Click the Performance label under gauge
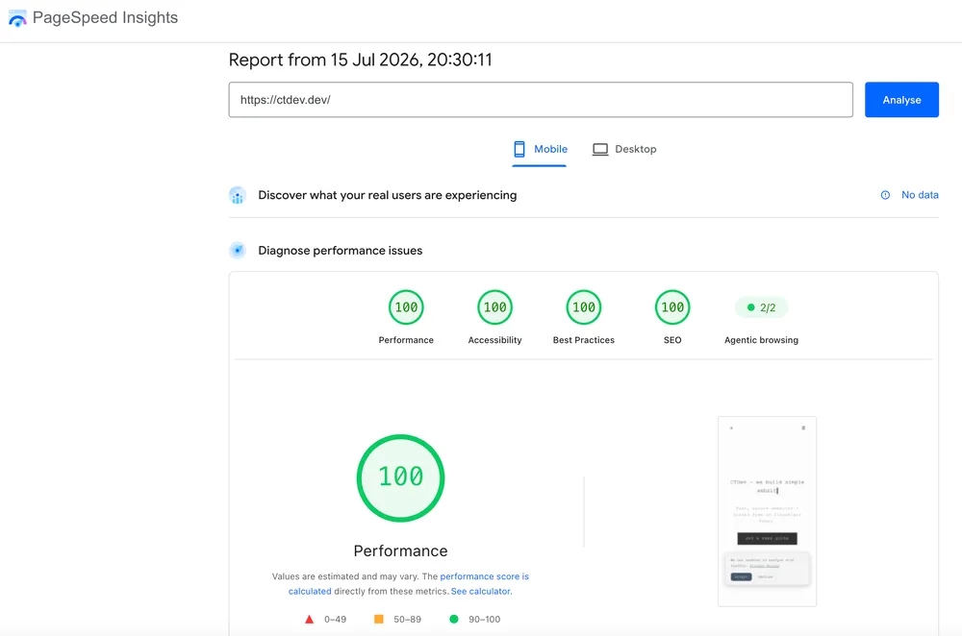This screenshot has height=636, width=962. pos(406,340)
